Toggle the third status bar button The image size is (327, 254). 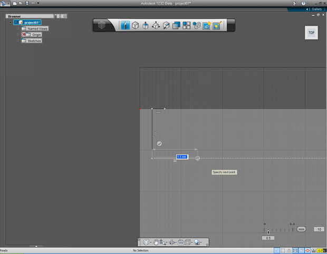289,250
